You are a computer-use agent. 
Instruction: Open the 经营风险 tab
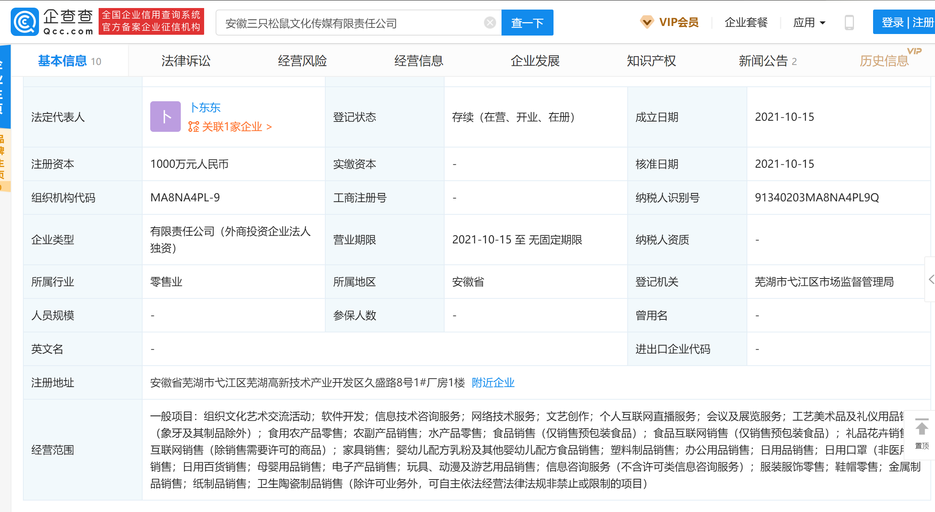302,61
